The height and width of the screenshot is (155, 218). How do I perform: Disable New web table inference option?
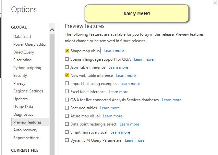[67, 75]
